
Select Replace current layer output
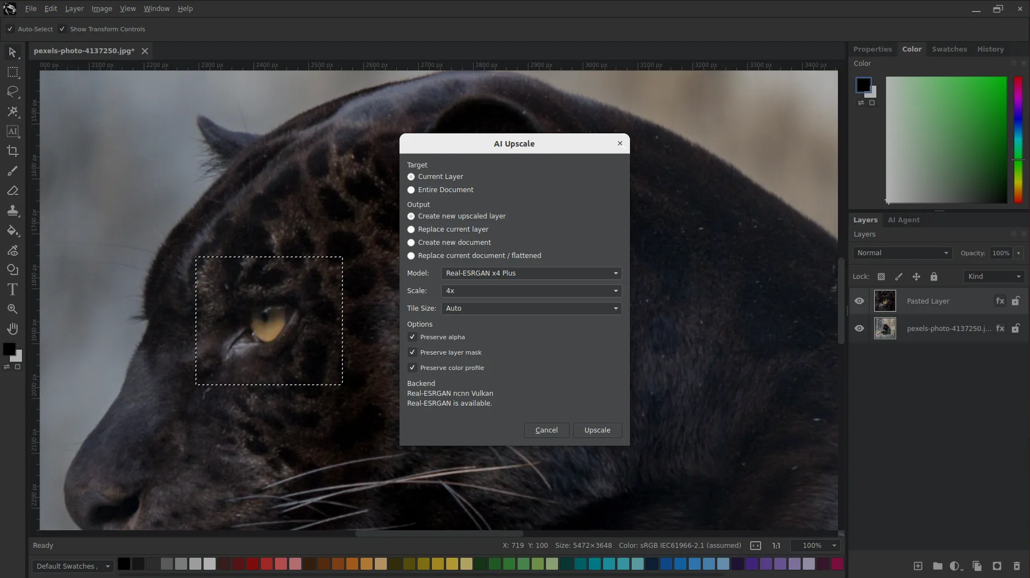[411, 229]
